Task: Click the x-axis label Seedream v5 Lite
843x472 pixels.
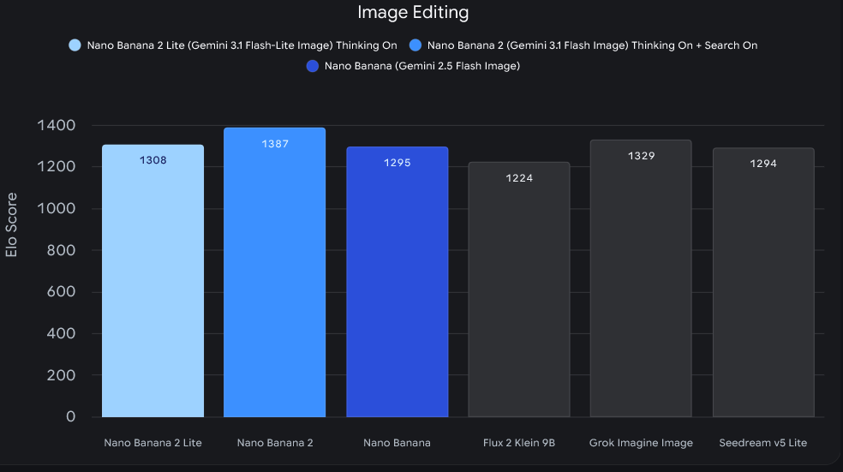Action: (762, 443)
